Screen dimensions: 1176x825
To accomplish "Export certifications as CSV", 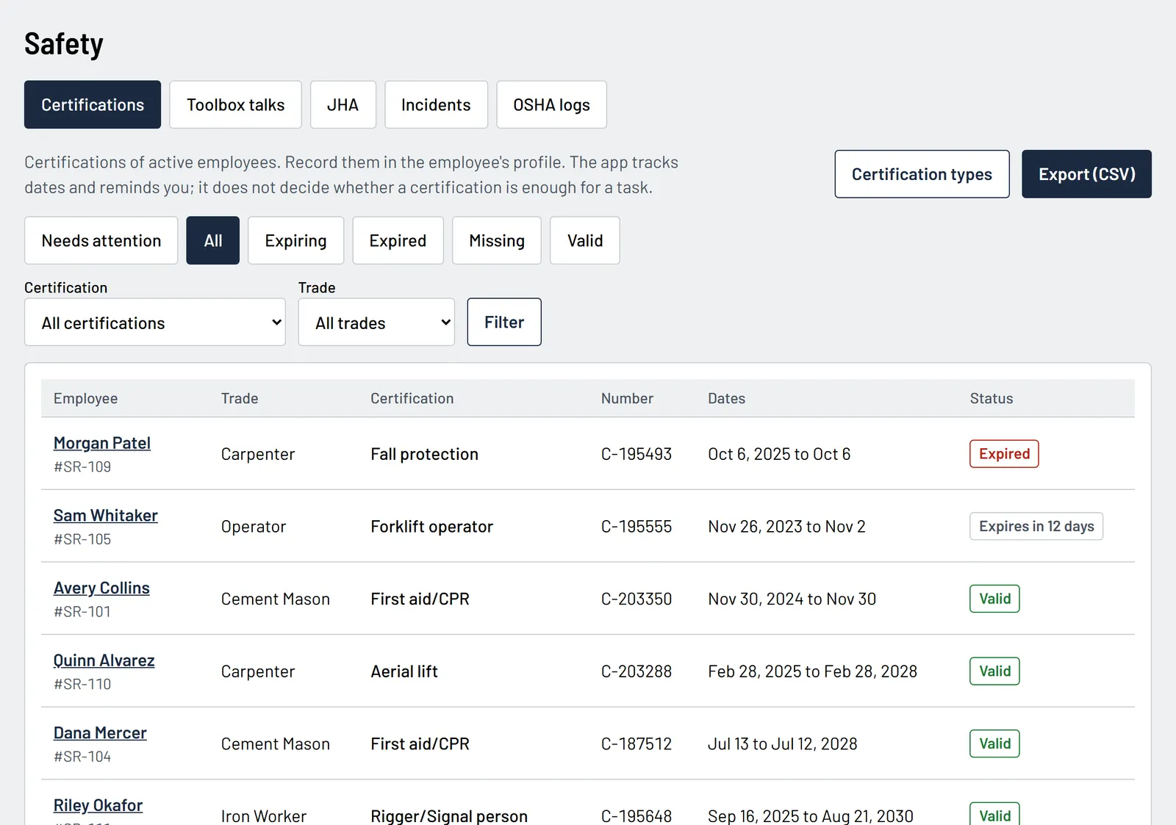I will pos(1086,174).
